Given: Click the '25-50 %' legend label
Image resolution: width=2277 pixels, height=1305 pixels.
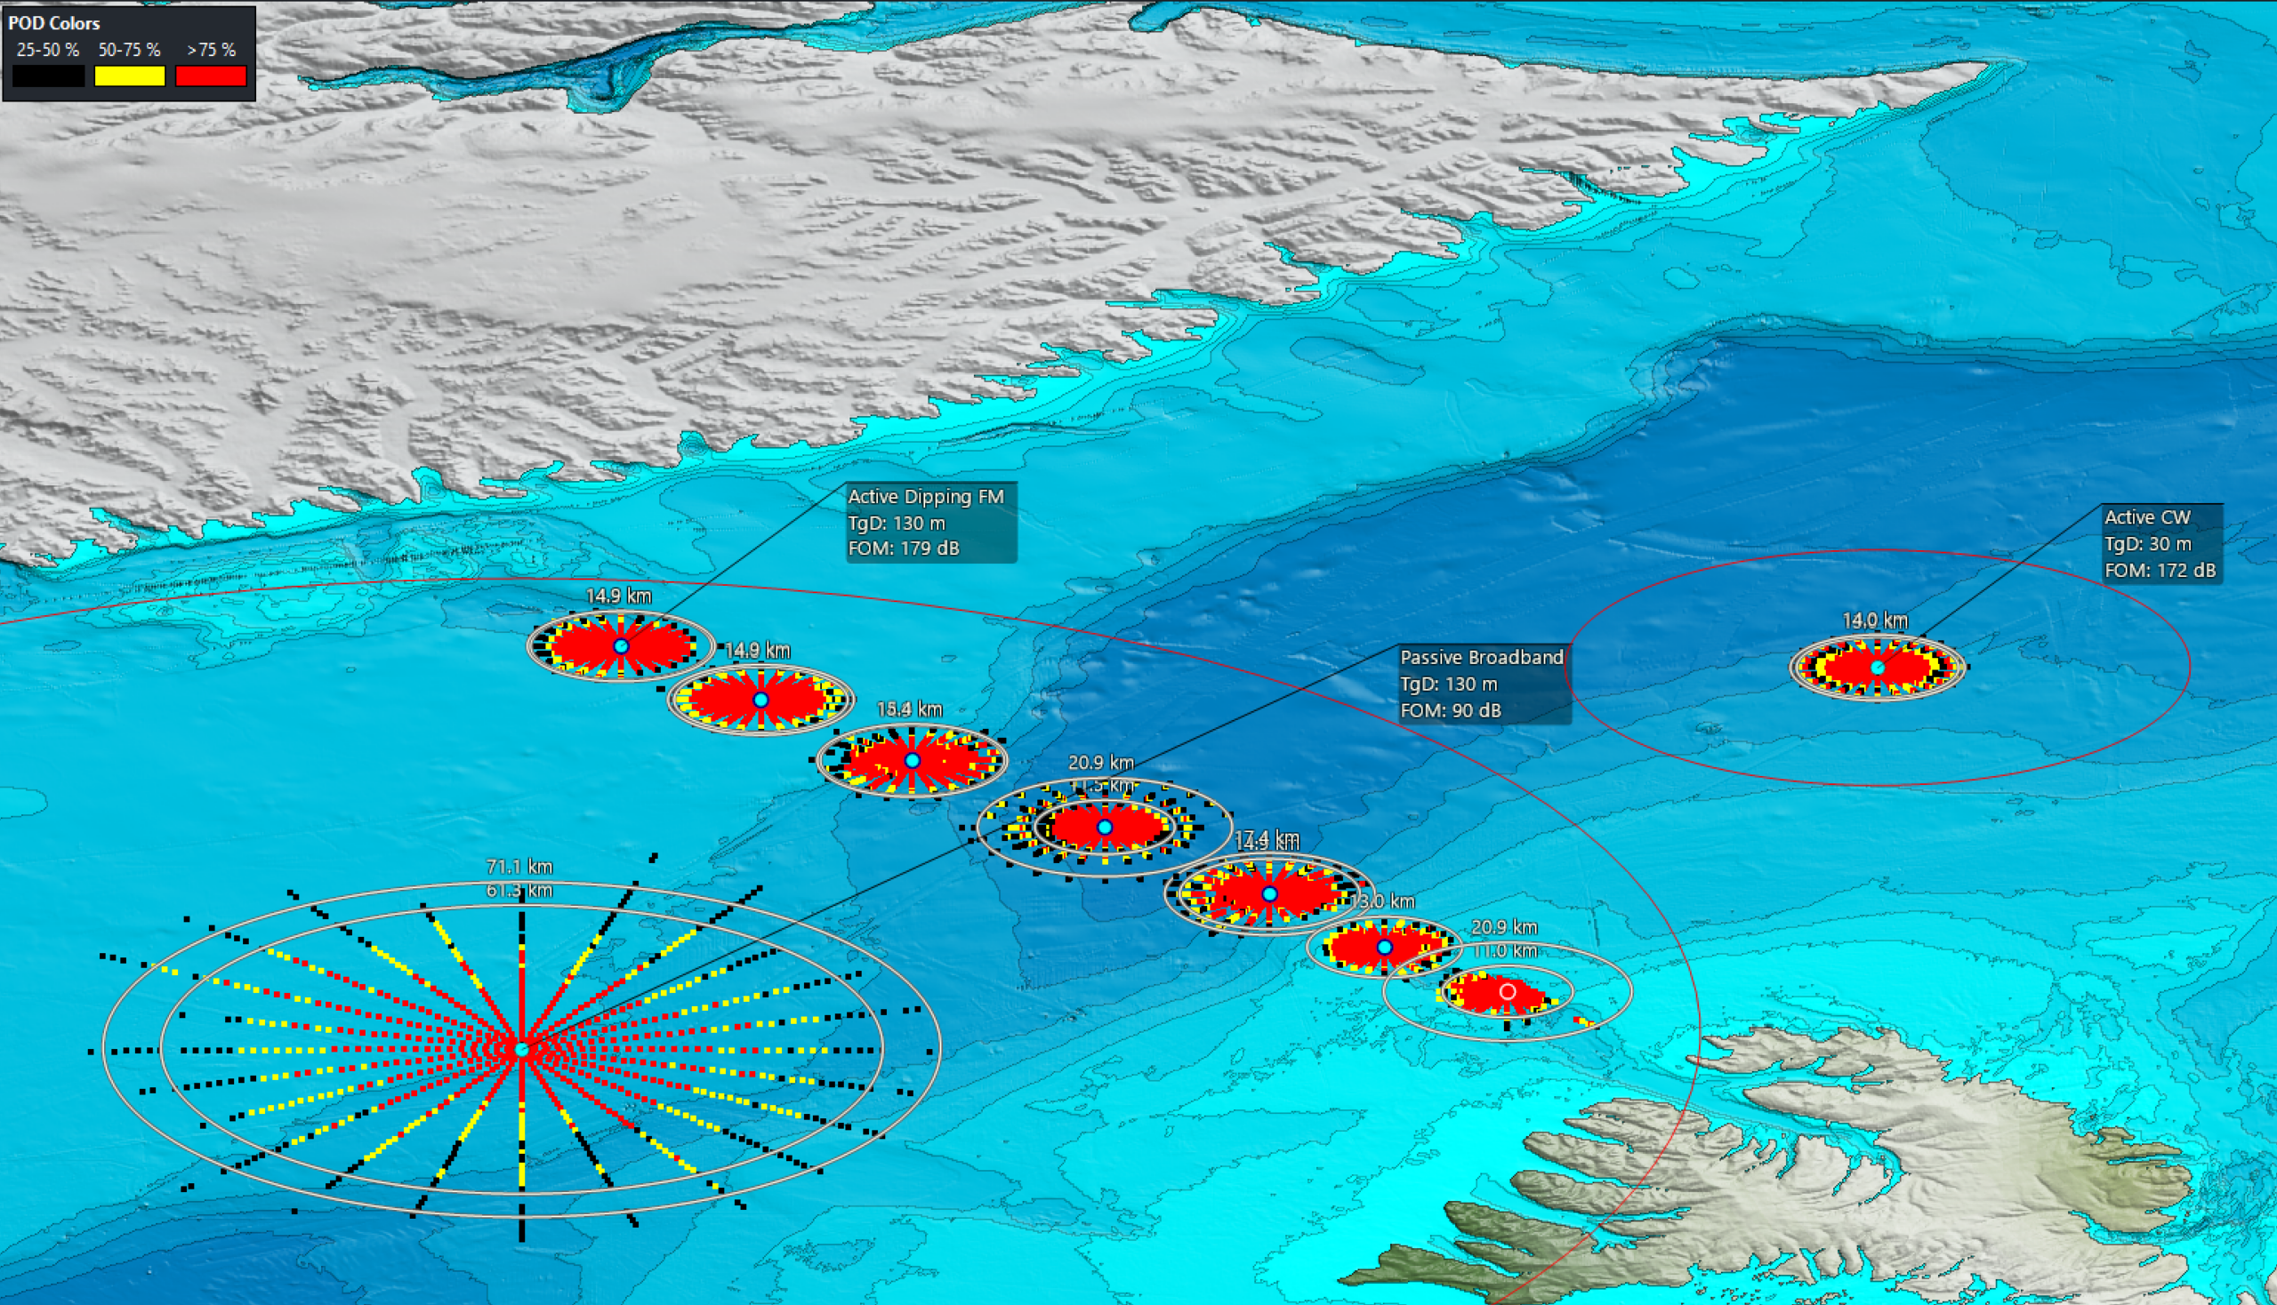Looking at the screenshot, I should click(x=47, y=50).
